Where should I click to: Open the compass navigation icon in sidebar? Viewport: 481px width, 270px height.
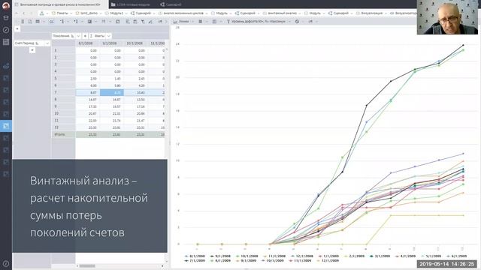click(x=6, y=30)
